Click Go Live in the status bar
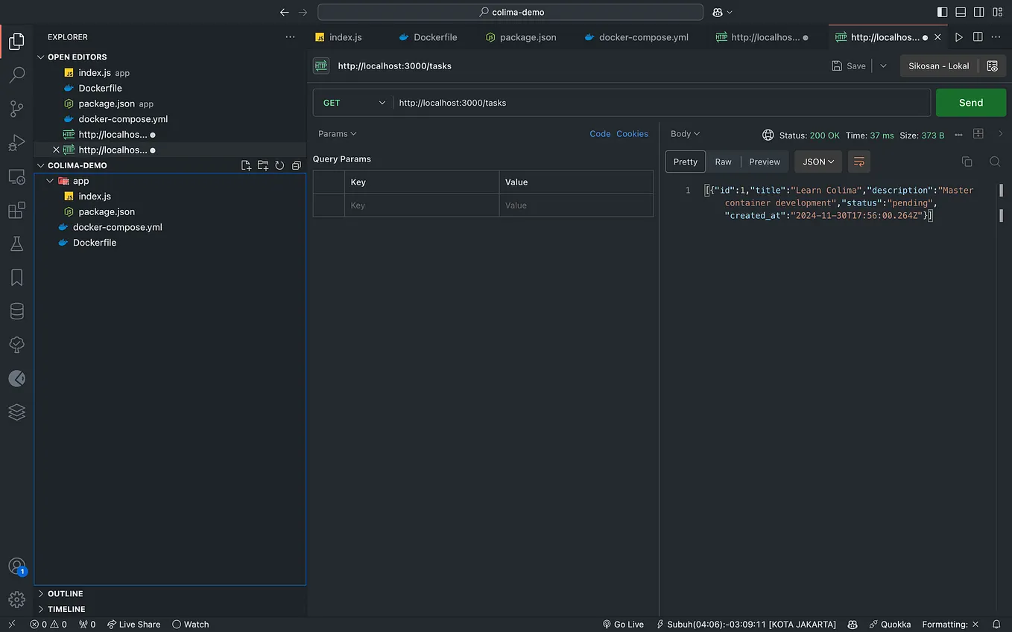This screenshot has width=1012, height=632. coord(623,624)
